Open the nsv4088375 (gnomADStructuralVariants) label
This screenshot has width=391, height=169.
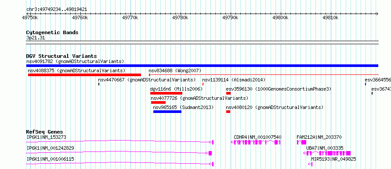pos(76,70)
